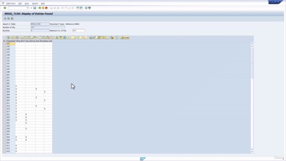
Task: Click the grid scrollbar up arrow
Action: click(252, 44)
